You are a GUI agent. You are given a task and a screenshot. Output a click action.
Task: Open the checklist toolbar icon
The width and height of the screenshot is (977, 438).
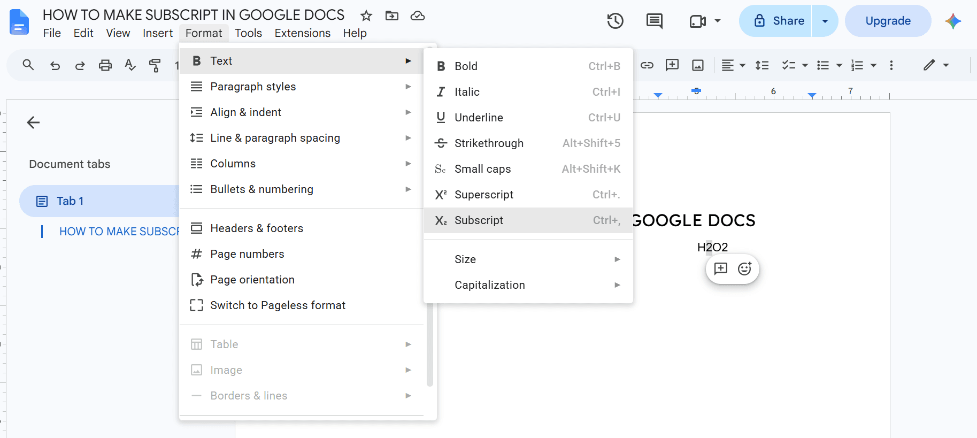click(789, 65)
